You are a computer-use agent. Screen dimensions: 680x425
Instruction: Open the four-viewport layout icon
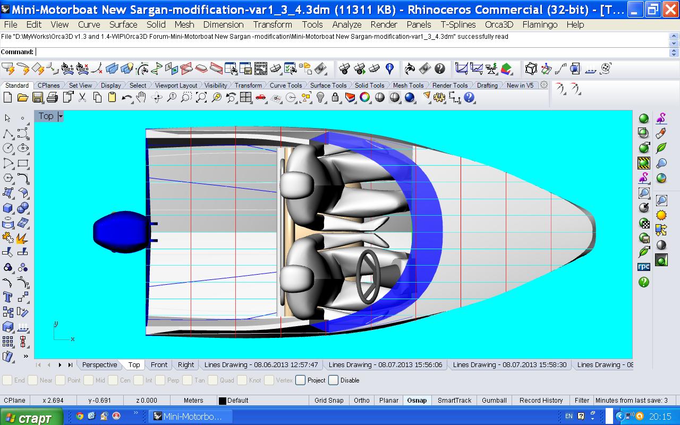[x=245, y=98]
